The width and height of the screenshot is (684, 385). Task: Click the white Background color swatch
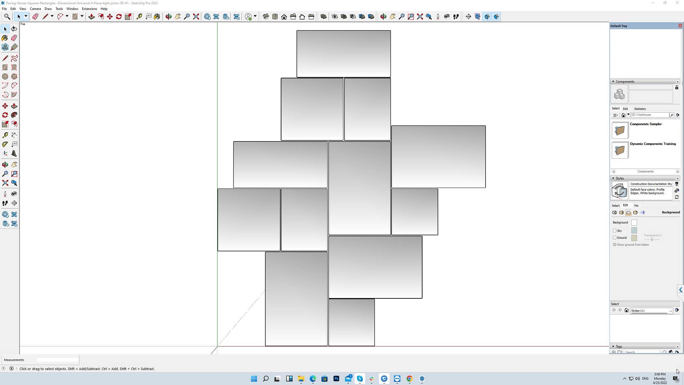pyautogui.click(x=634, y=222)
